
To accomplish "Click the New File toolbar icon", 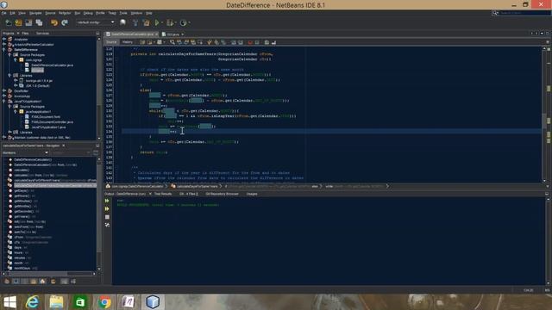I will pos(9,23).
